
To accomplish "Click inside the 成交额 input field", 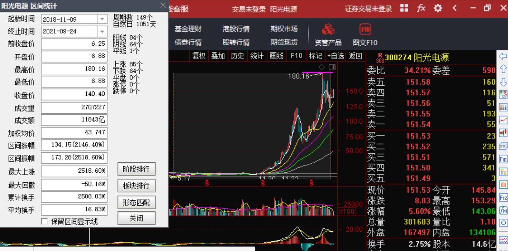I will (x=74, y=120).
